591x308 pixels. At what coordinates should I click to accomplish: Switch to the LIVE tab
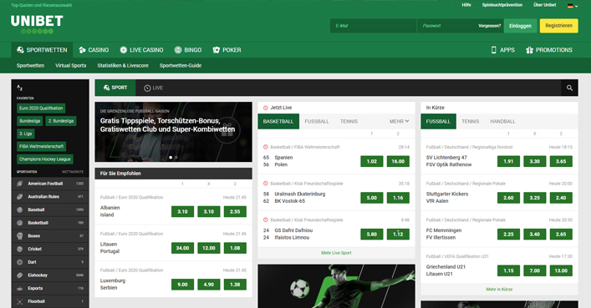(x=154, y=88)
